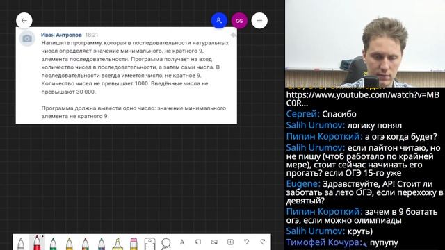Select the blue-purple pen tool
The height and width of the screenshot is (250, 445).
[102, 244]
